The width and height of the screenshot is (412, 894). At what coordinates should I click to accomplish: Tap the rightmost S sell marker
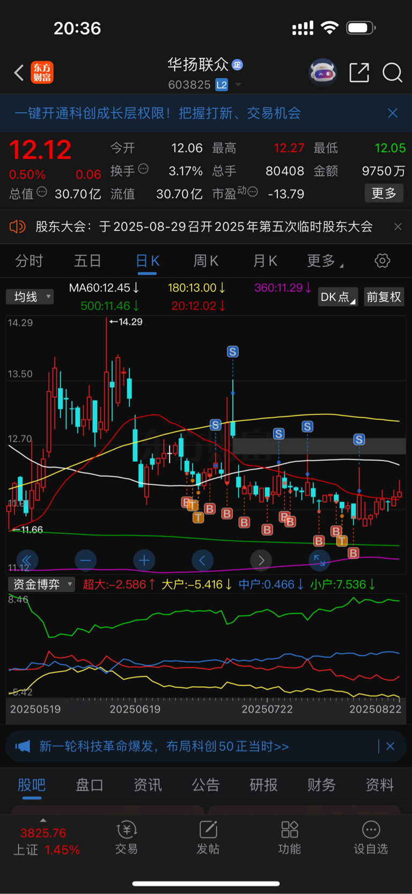[359, 440]
